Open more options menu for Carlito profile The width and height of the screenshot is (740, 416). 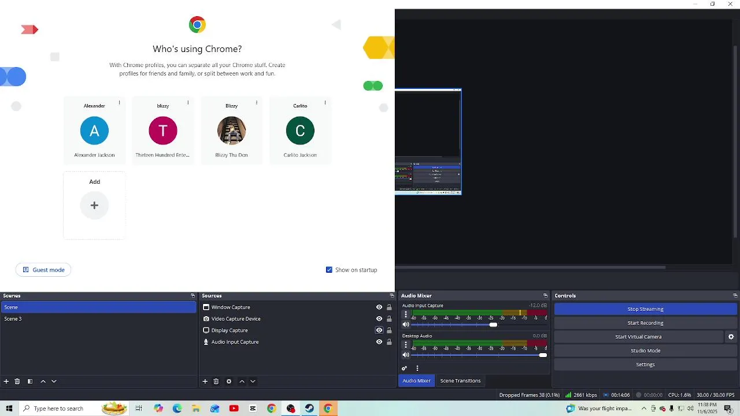pos(325,103)
